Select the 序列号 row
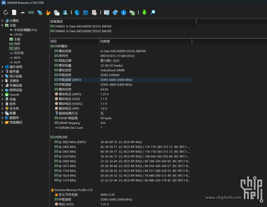This screenshot has height=207, width=267. coord(123,56)
